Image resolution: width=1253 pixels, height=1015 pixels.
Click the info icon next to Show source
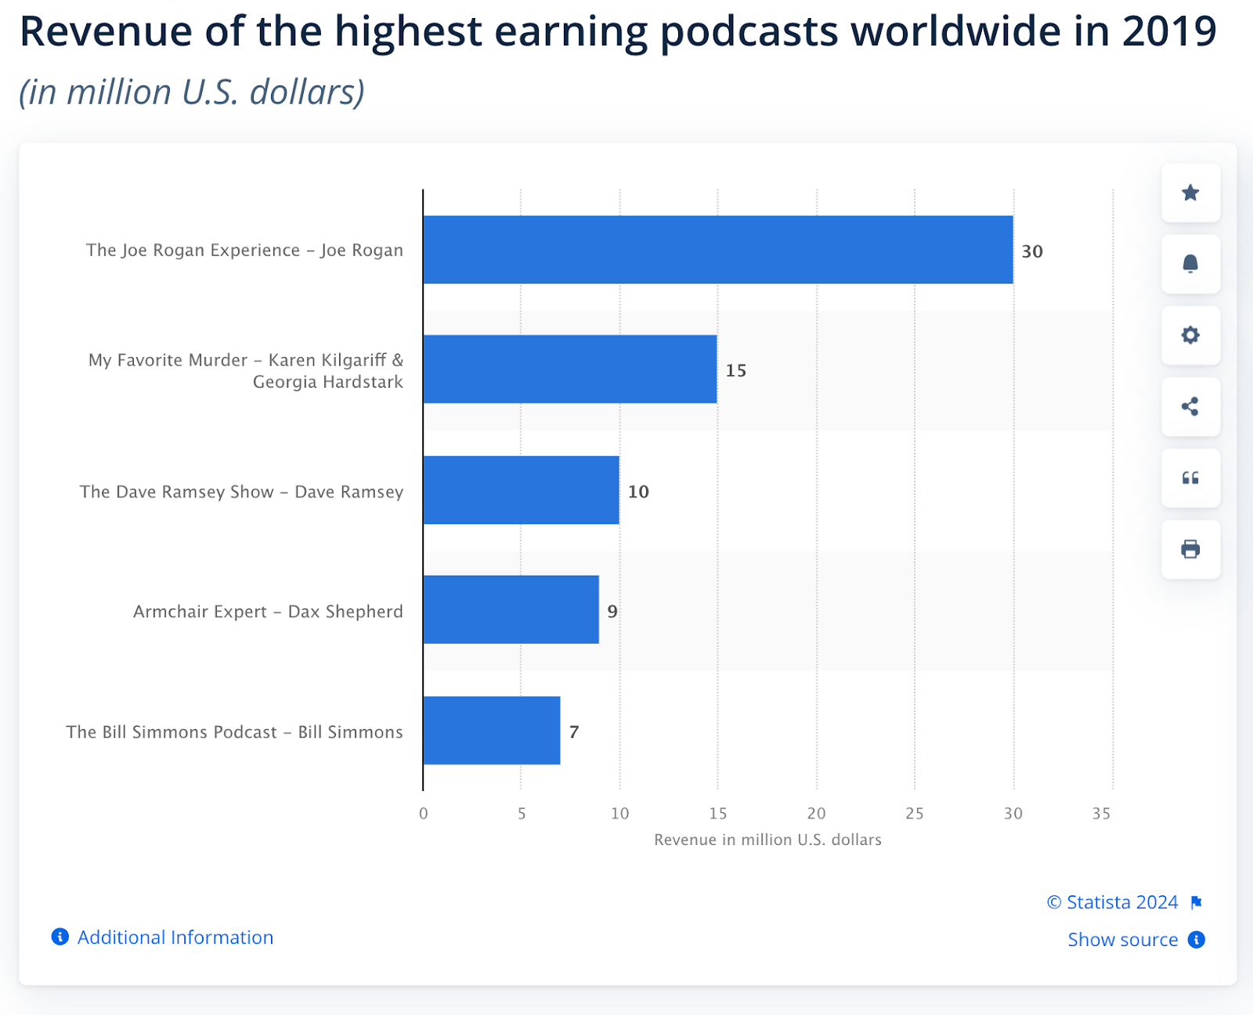click(x=1195, y=940)
